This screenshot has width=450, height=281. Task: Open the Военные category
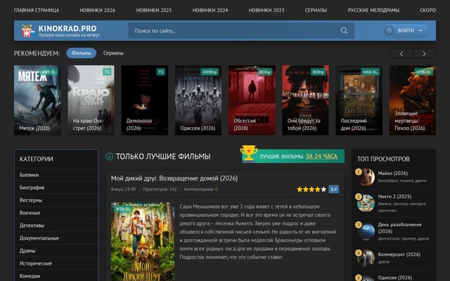pos(30,213)
